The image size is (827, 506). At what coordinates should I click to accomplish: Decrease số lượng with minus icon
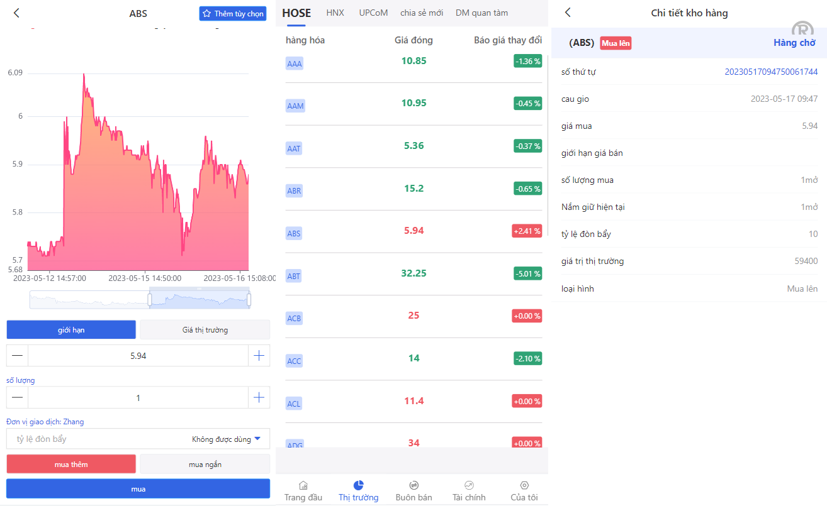pos(18,398)
